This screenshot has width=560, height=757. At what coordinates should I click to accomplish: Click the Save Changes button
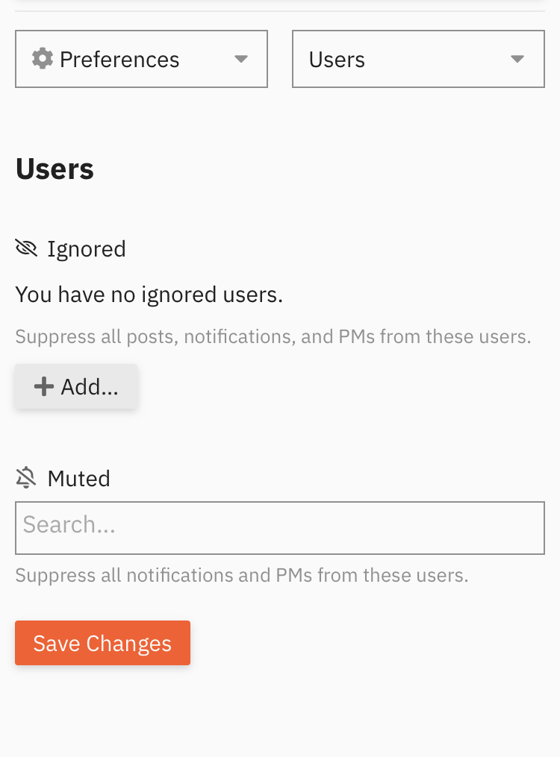[102, 643]
